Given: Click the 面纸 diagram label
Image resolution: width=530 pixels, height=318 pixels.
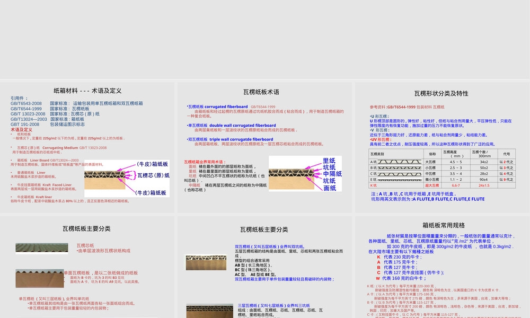Looking at the screenshot, I should tap(330, 188).
